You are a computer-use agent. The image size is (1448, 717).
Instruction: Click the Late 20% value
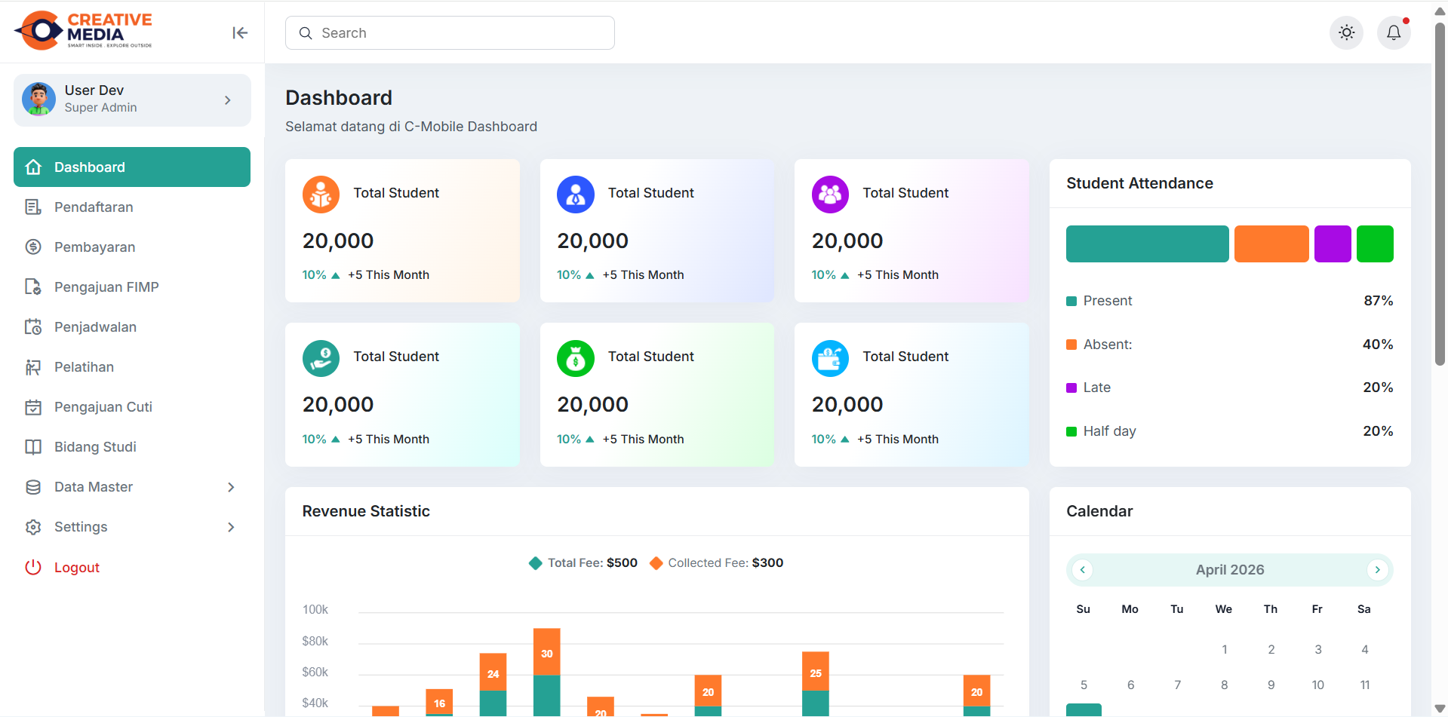point(1378,388)
